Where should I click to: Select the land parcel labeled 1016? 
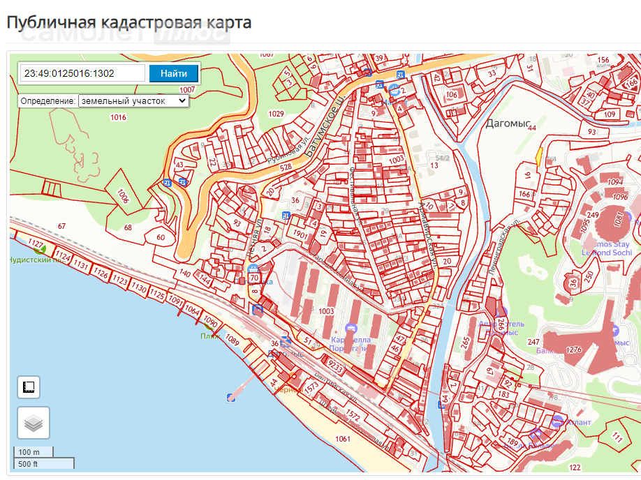pyautogui.click(x=118, y=117)
